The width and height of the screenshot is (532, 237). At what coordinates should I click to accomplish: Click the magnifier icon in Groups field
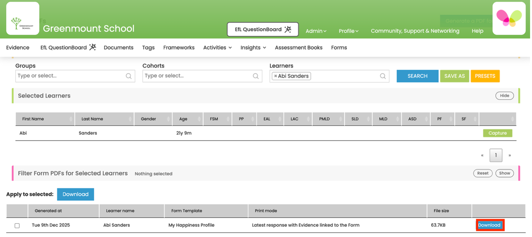pyautogui.click(x=128, y=76)
